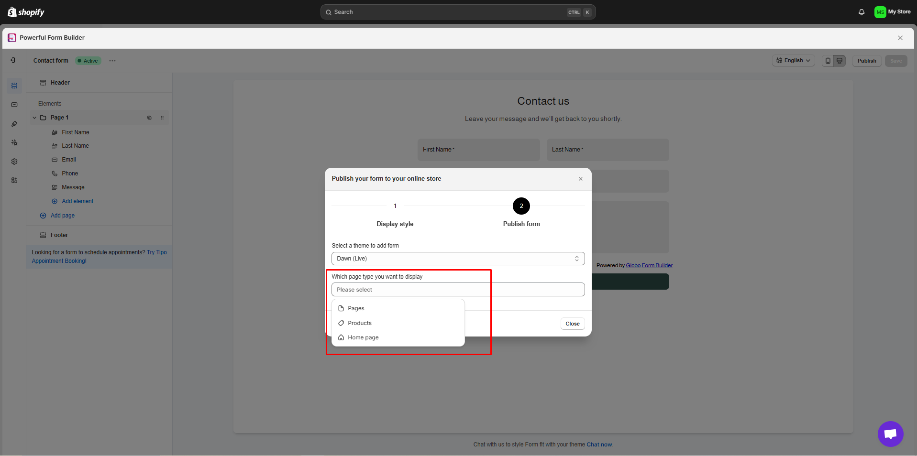Open the email settings icon in sidebar
Image resolution: width=917 pixels, height=456 pixels.
(x=14, y=105)
